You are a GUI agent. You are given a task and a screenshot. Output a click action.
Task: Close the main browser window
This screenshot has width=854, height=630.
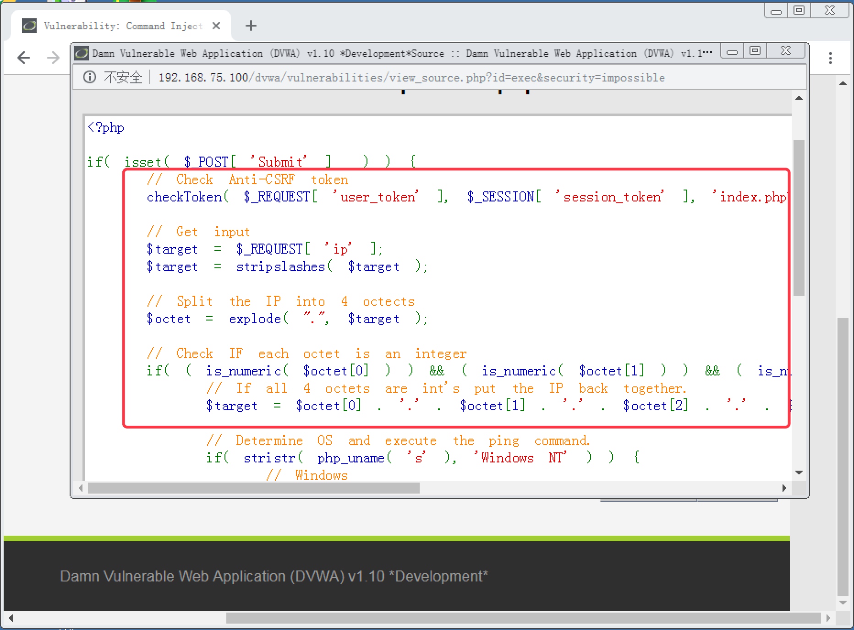pyautogui.click(x=830, y=11)
